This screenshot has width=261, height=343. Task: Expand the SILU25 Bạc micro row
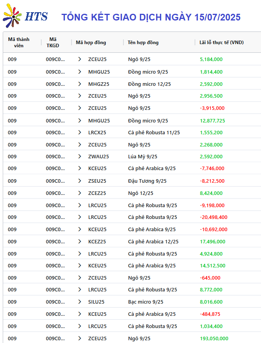tap(80, 302)
